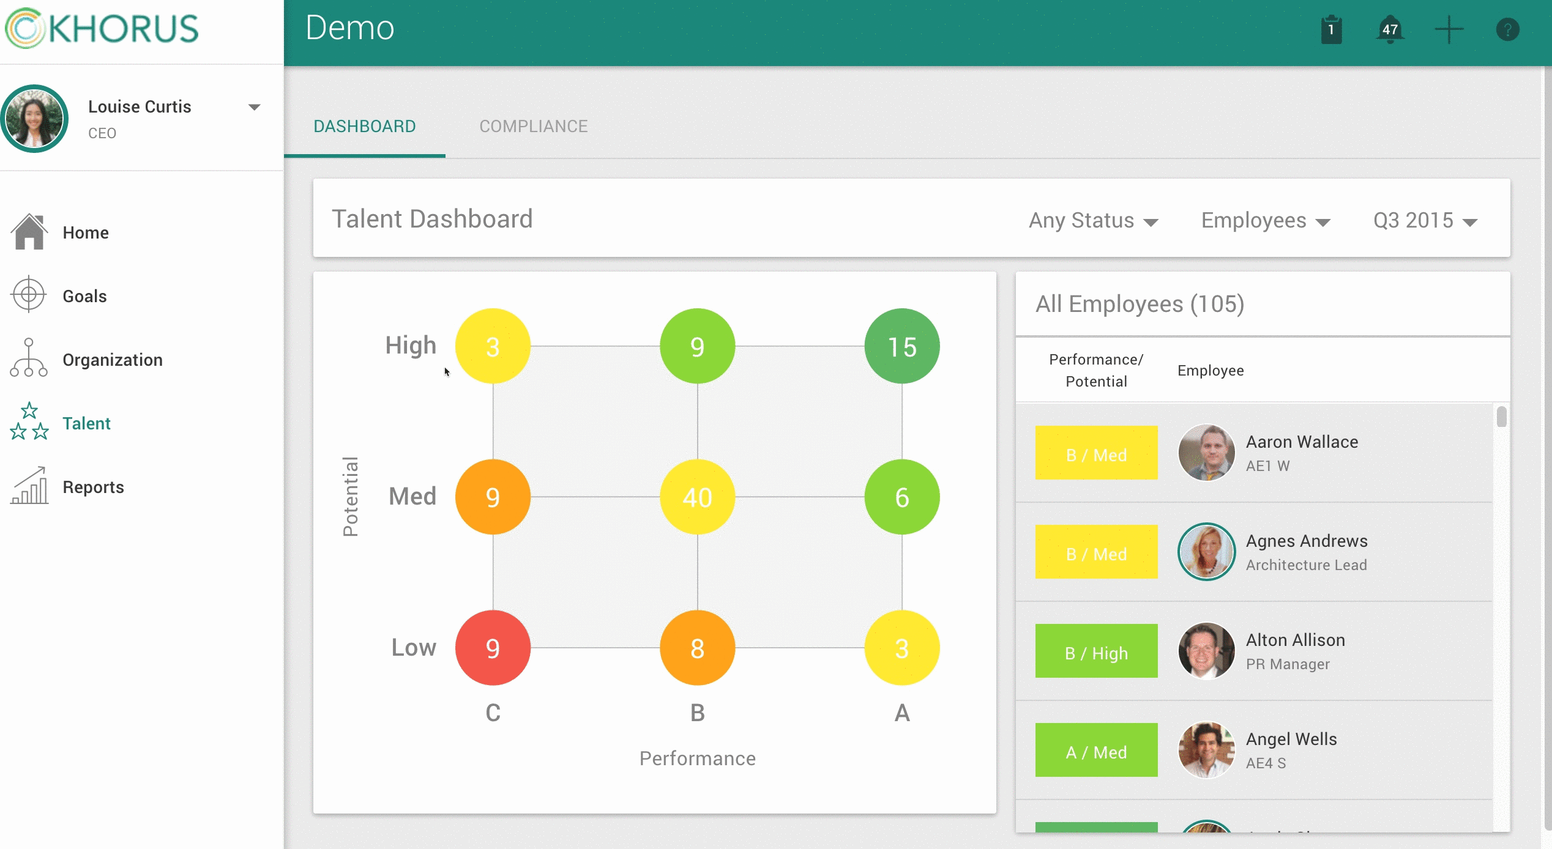Click Louise Curtis profile photo
The image size is (1552, 849).
coord(34,119)
